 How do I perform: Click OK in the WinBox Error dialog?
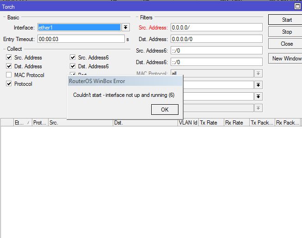point(165,109)
